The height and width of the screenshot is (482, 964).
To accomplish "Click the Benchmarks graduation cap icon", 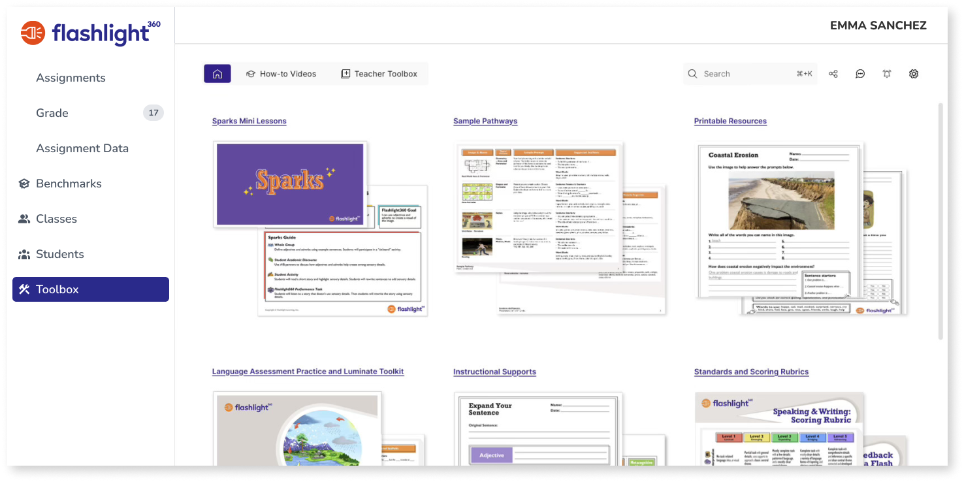I will point(24,184).
